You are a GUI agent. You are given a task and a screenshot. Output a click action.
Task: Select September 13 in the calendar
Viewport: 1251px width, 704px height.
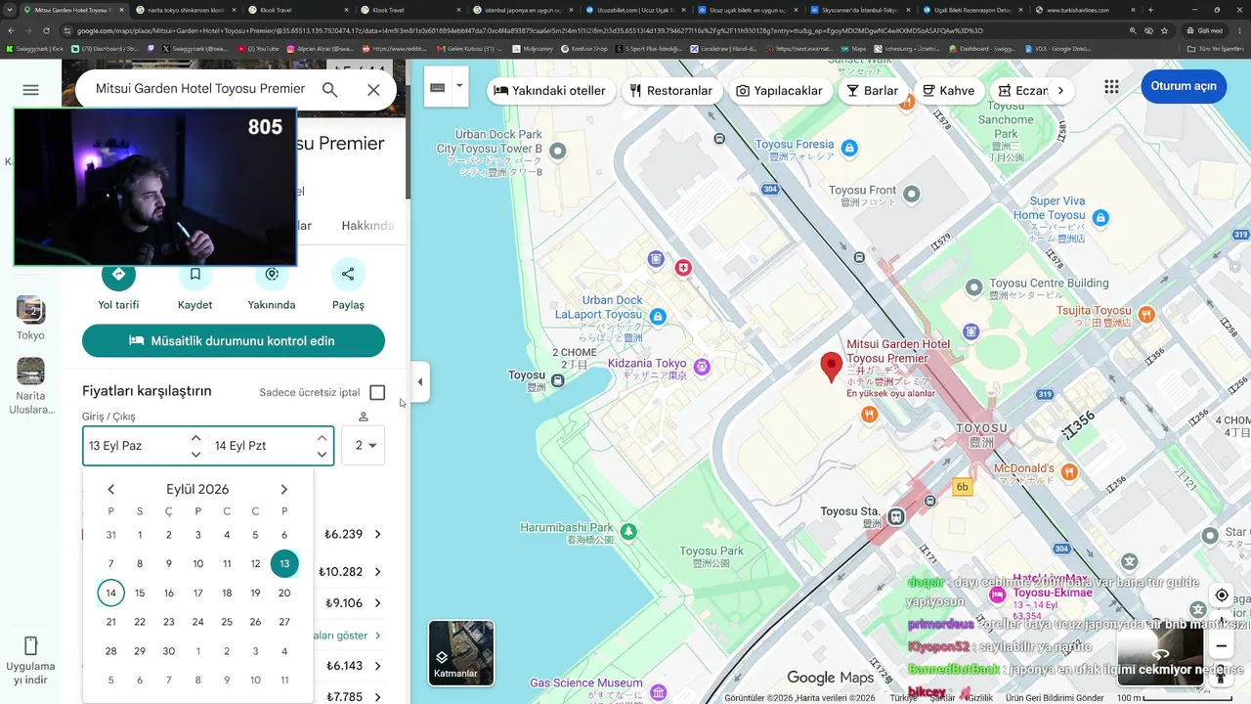tap(284, 564)
